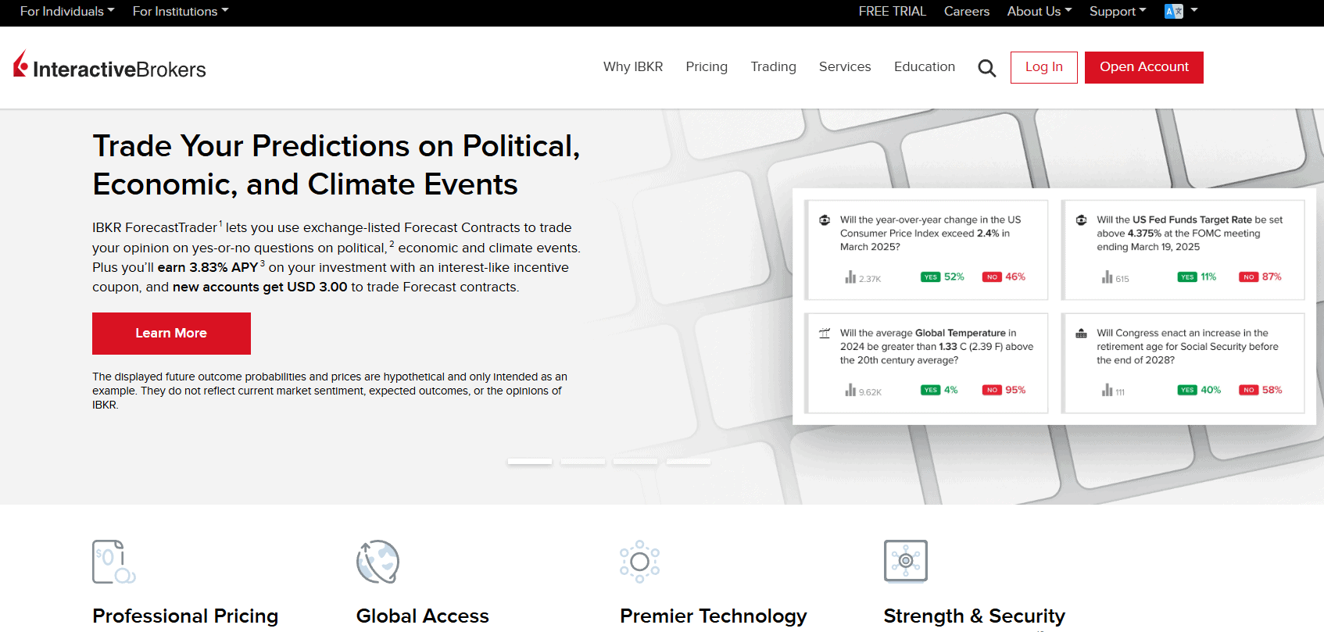Click the 2.37K volume chart icon
The width and height of the screenshot is (1324, 632).
850,277
